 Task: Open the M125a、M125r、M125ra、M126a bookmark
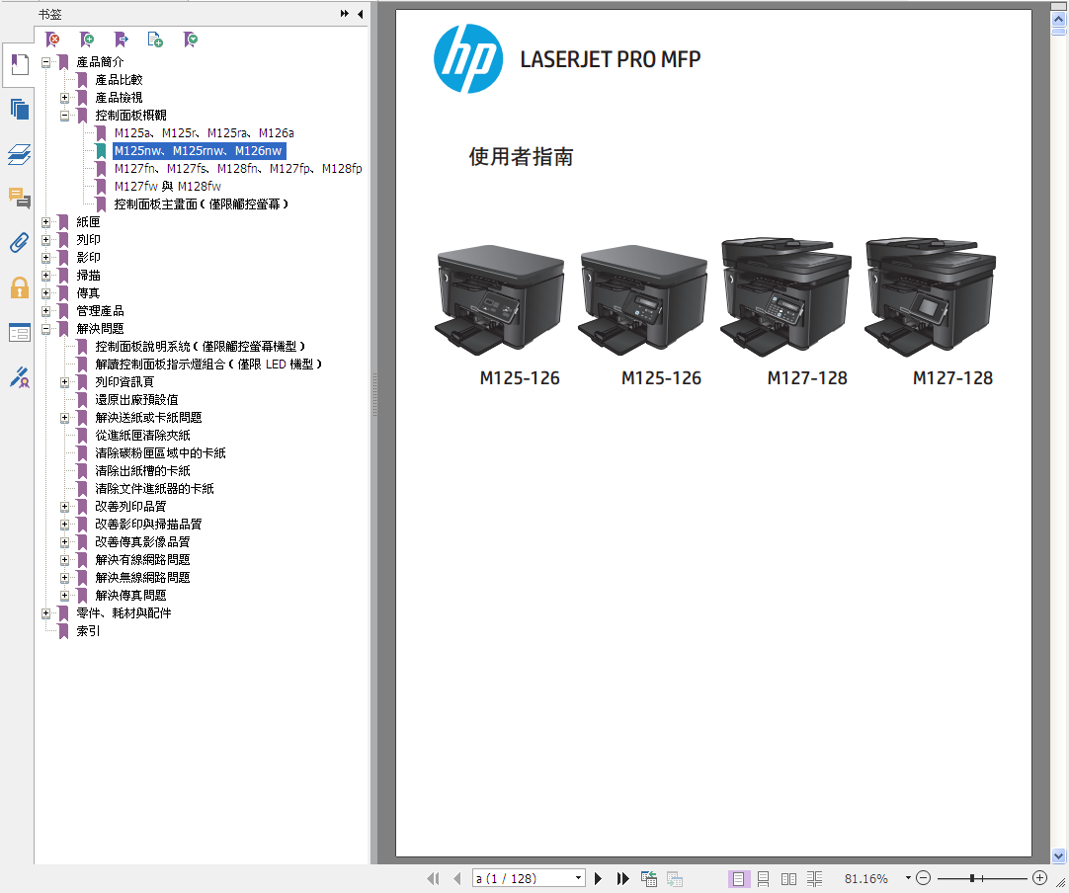(204, 133)
